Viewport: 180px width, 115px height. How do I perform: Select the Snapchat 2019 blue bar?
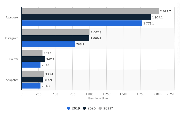[x=31, y=86]
